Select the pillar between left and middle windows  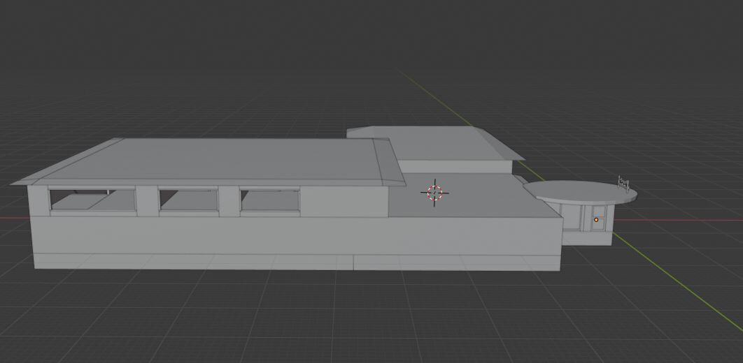[147, 201]
